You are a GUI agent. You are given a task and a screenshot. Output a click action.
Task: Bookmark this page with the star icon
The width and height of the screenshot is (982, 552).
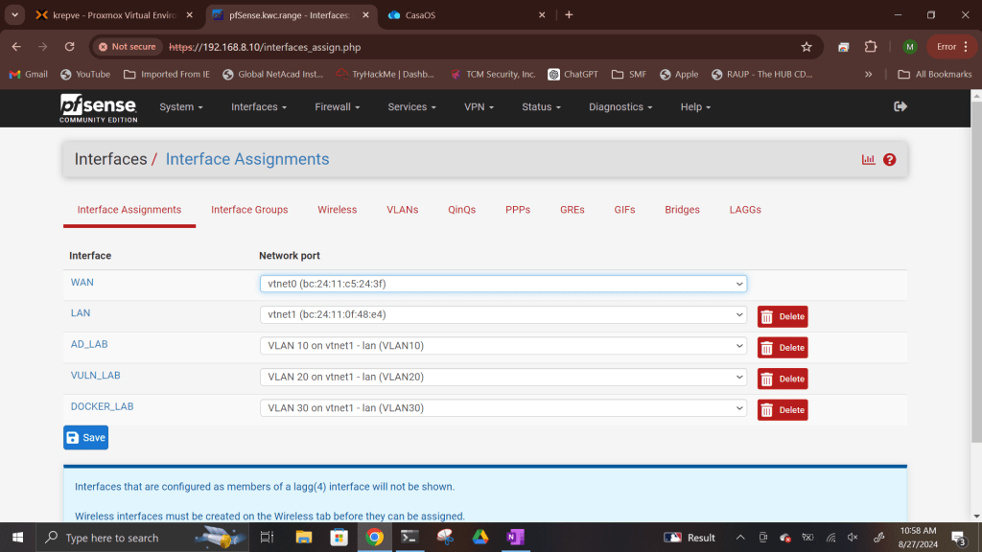click(807, 47)
